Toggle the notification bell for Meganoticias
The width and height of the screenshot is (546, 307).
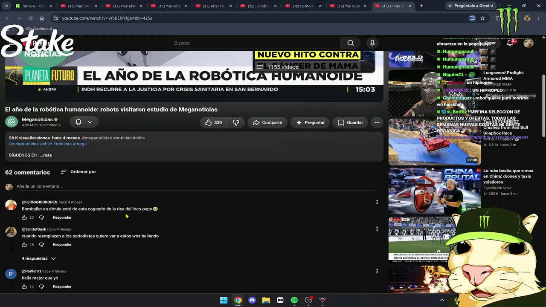click(84, 122)
